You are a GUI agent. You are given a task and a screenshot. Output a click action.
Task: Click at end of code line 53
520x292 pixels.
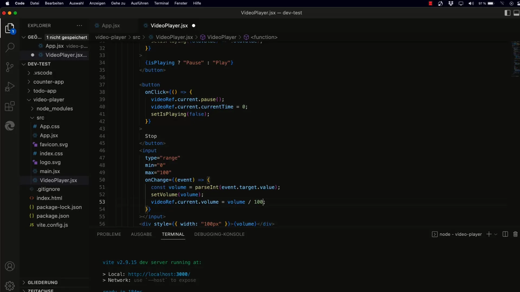(265, 202)
